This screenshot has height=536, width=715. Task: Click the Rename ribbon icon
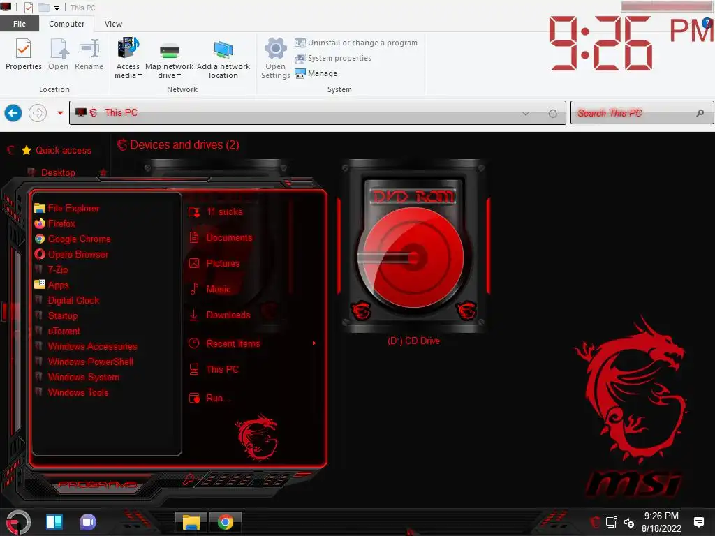pyautogui.click(x=89, y=54)
